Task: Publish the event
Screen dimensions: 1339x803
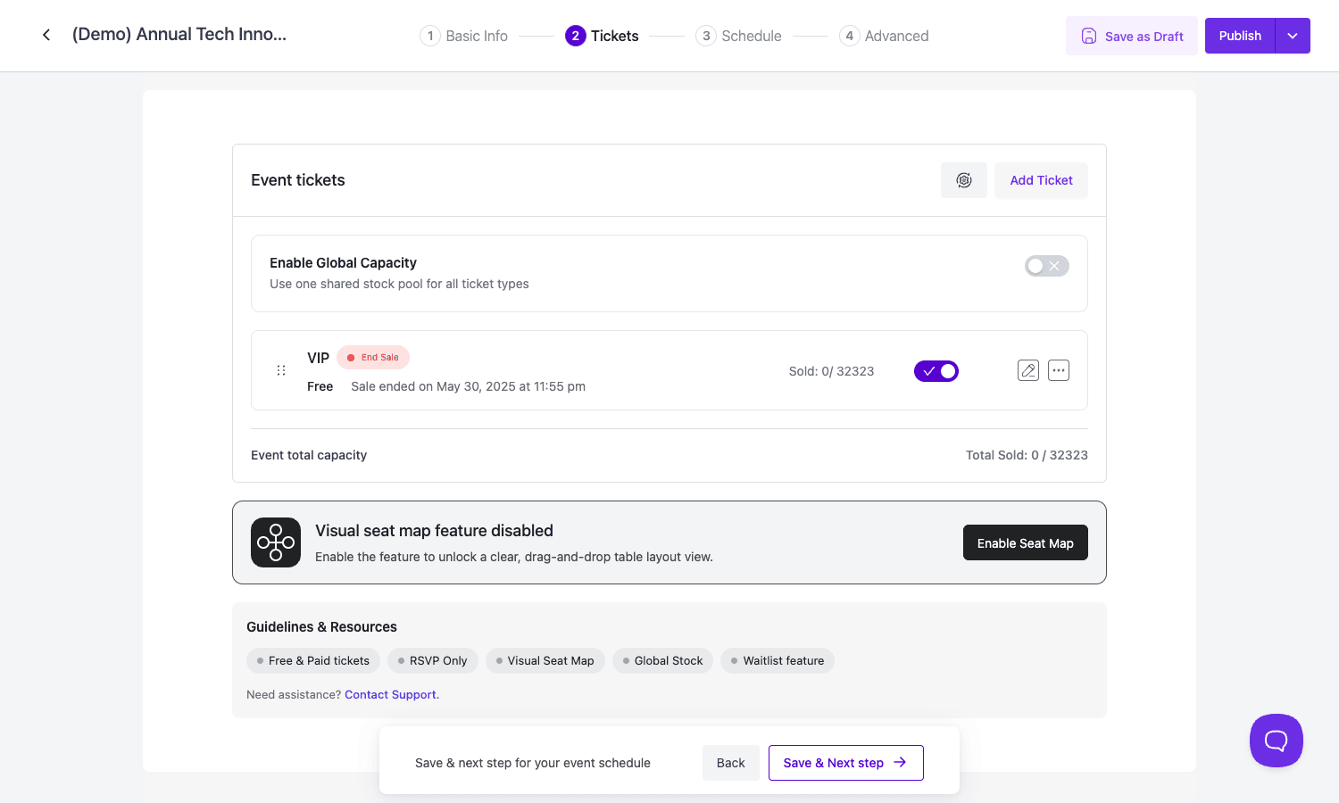Action: pyautogui.click(x=1240, y=36)
